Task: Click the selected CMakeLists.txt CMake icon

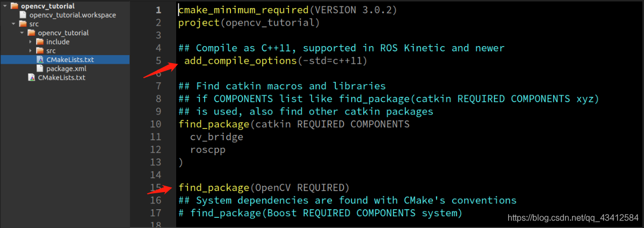Action: click(x=40, y=60)
